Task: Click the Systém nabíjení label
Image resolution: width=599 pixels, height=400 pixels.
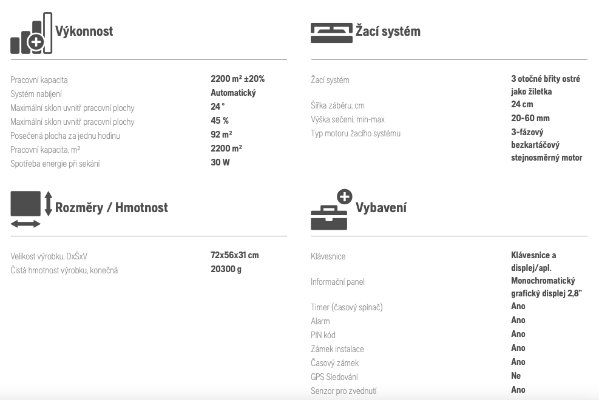Action: pyautogui.click(x=36, y=94)
